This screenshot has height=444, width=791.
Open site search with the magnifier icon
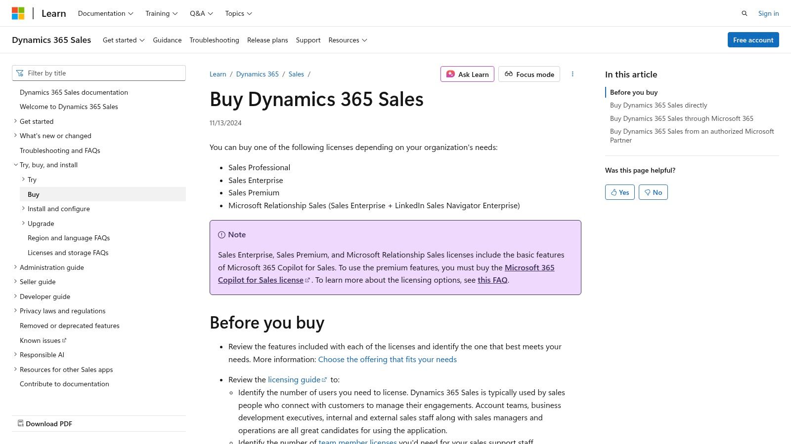[x=744, y=13]
